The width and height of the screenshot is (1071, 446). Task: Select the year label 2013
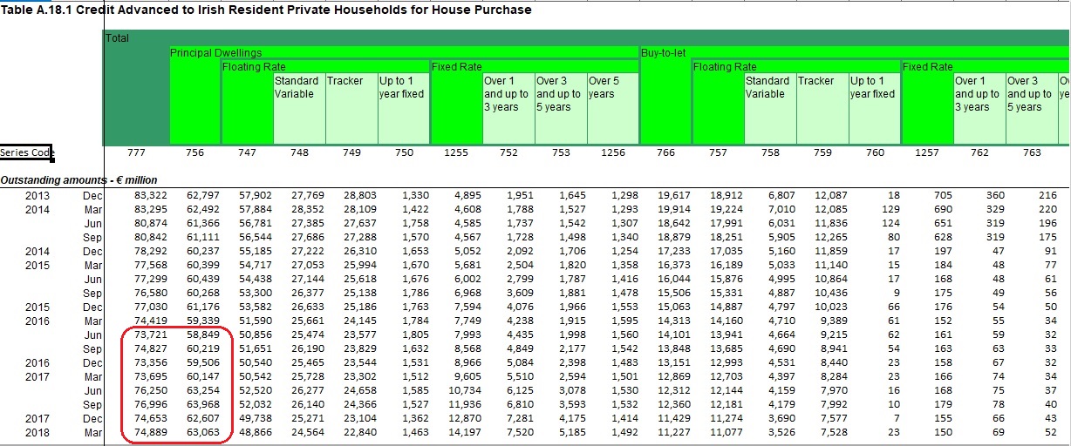(38, 196)
